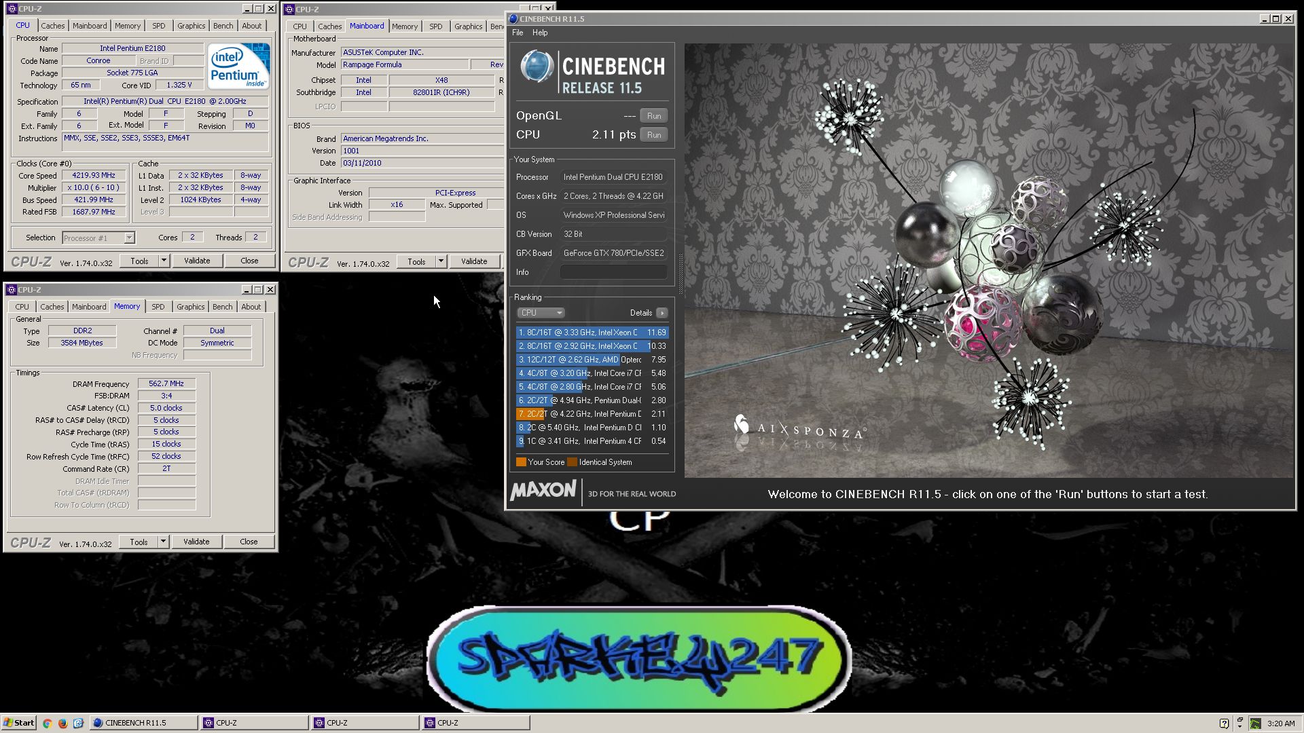
Task: Click the Start button
Action: pos(18,723)
